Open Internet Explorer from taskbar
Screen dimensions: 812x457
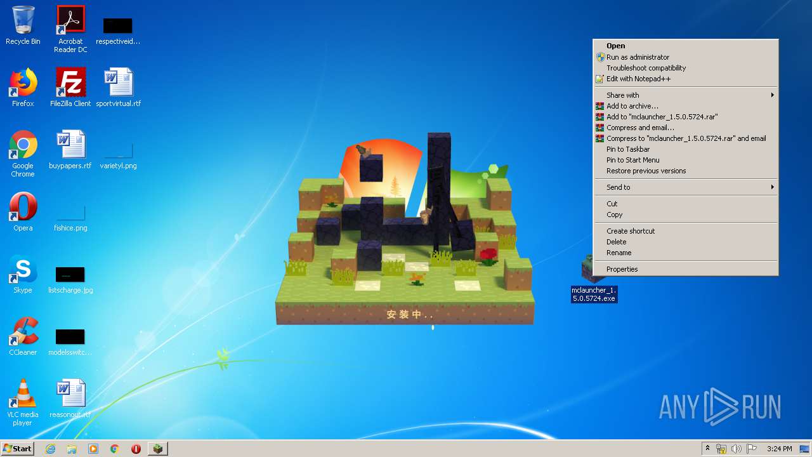click(x=50, y=449)
